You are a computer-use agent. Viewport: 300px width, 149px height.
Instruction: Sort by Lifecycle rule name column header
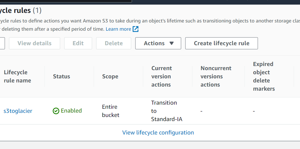click(17, 76)
